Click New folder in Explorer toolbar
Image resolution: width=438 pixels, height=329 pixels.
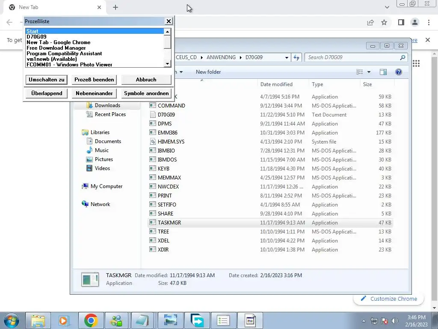(208, 72)
